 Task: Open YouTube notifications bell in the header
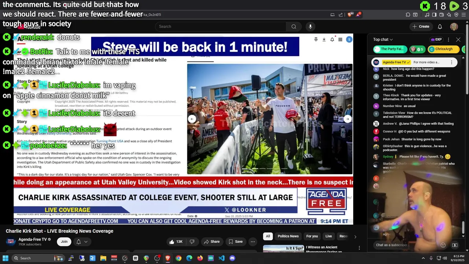(x=440, y=26)
